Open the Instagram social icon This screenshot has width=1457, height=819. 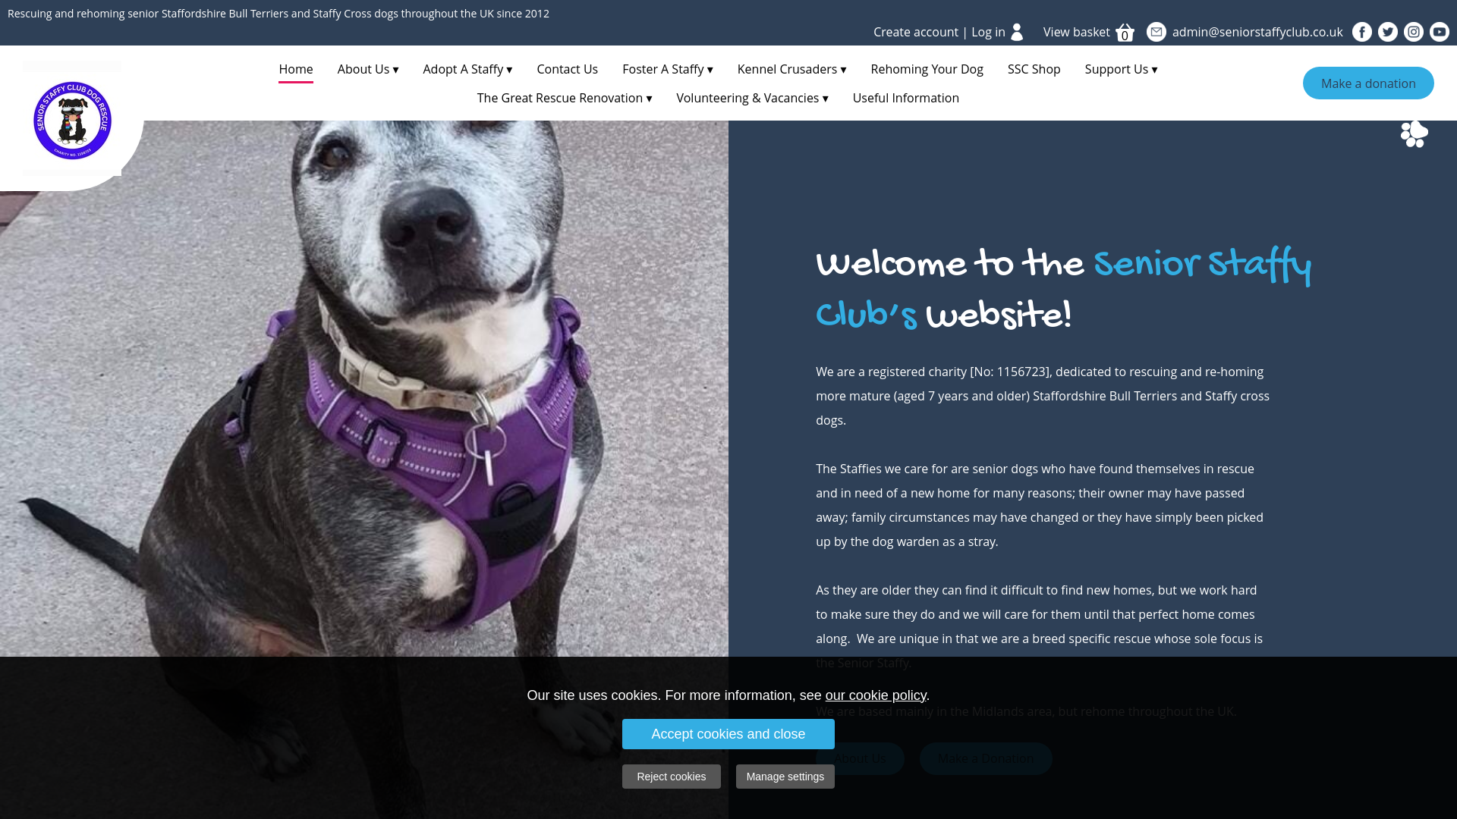pos(1414,32)
